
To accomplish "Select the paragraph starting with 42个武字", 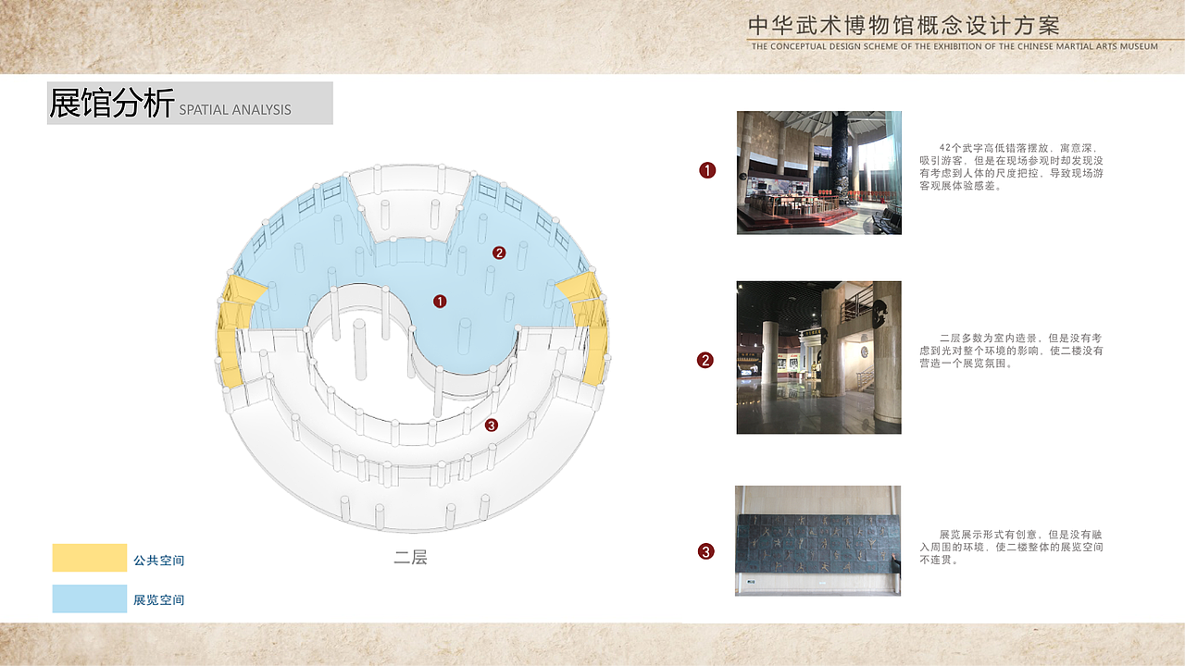I will [x=1011, y=166].
